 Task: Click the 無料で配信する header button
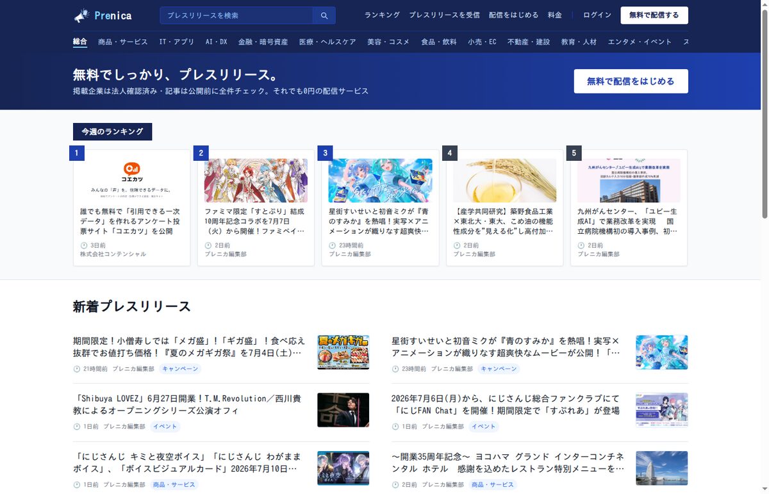tap(654, 15)
